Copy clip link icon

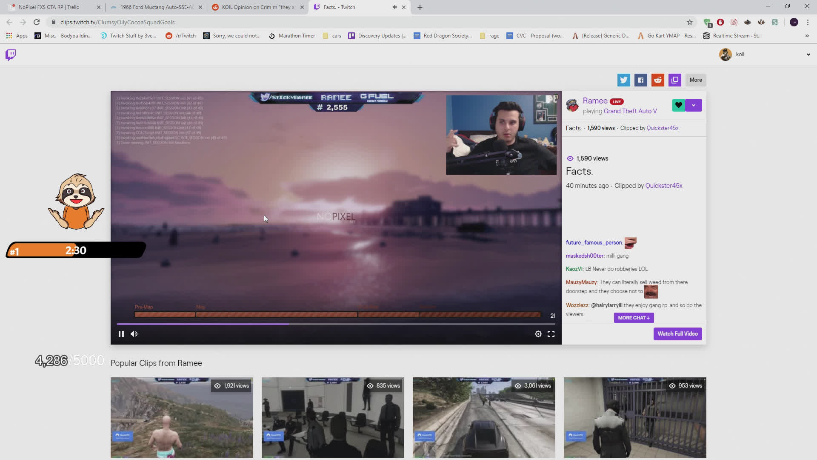coord(675,80)
